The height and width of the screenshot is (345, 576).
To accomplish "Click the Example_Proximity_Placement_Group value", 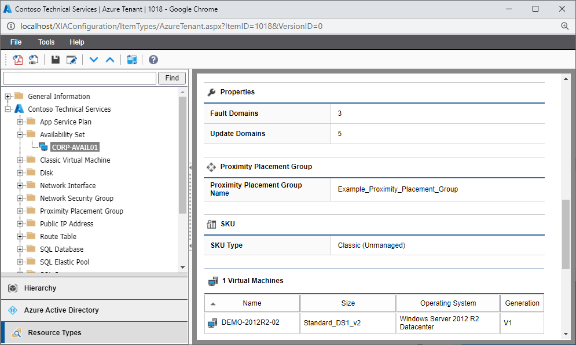I will [x=398, y=189].
